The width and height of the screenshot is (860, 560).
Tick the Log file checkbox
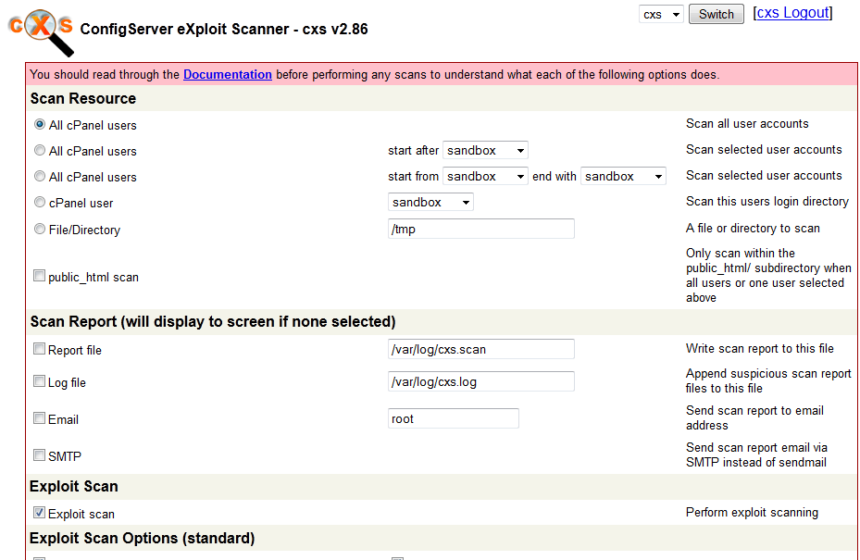pyautogui.click(x=39, y=381)
